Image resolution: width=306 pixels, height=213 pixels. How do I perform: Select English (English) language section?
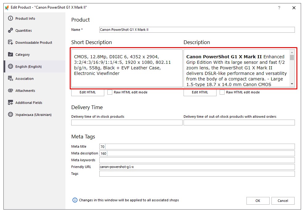tap(35, 67)
